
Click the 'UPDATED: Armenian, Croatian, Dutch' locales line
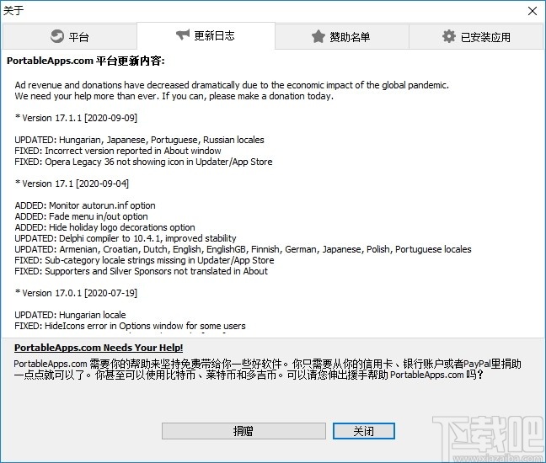(243, 249)
